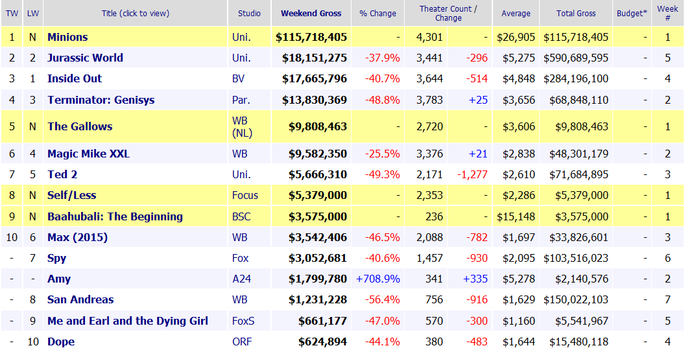The width and height of the screenshot is (685, 348).
Task: Click total gross $590,689,595
Action: pyautogui.click(x=576, y=58)
